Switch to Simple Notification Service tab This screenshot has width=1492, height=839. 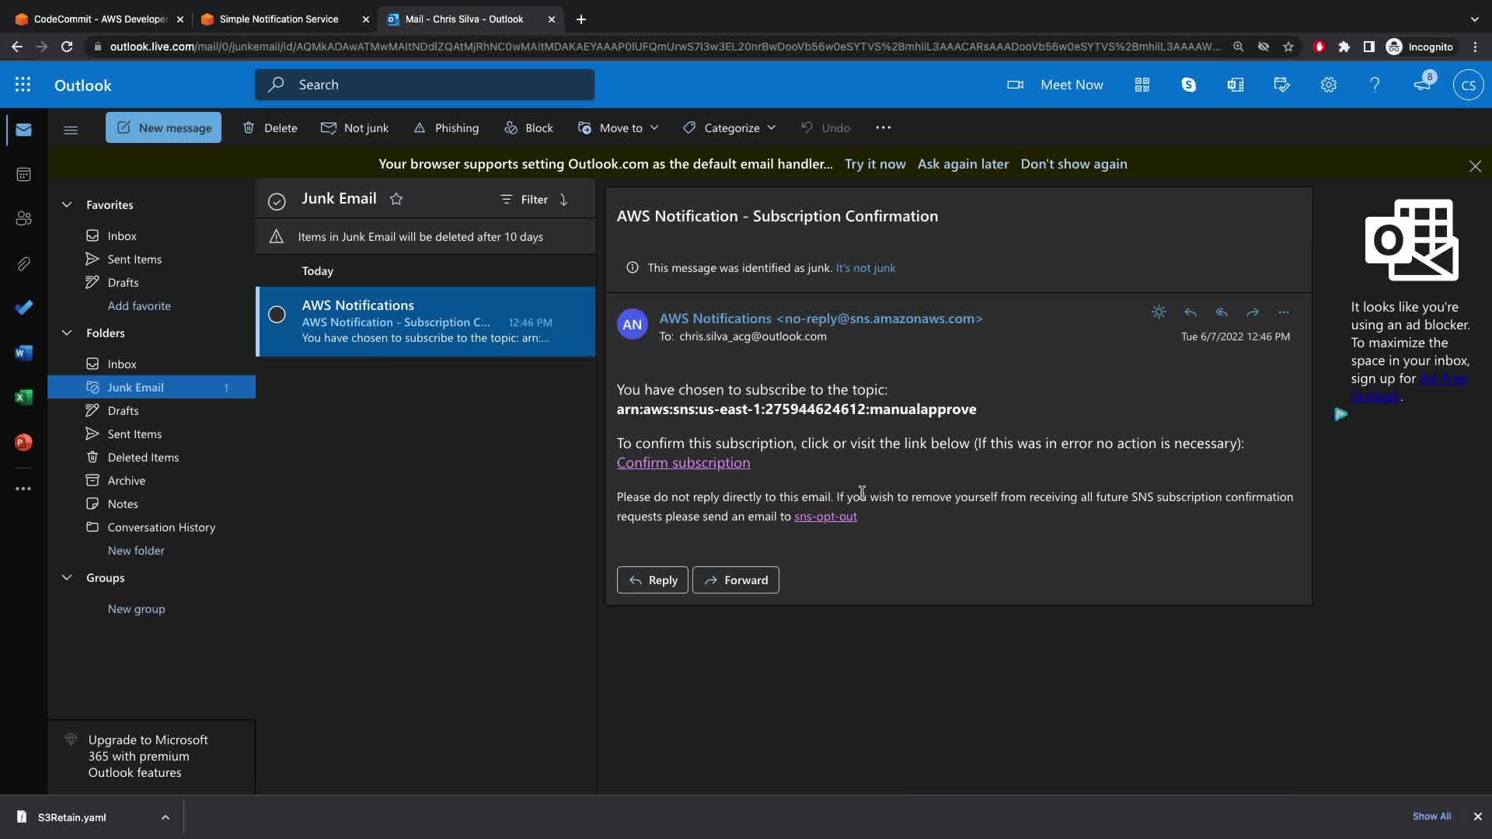279,19
